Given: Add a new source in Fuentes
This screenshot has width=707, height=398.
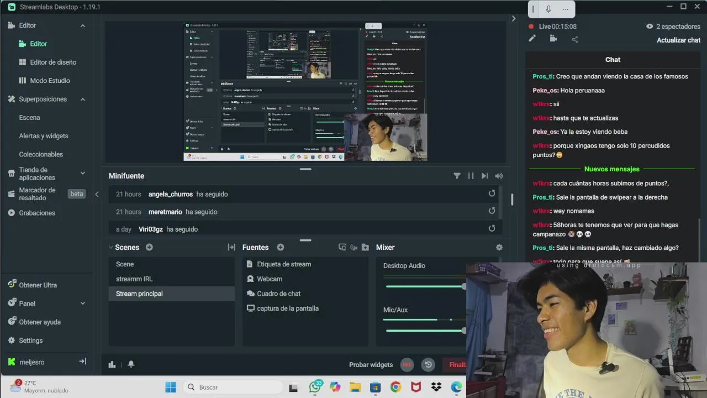Looking at the screenshot, I should pos(281,247).
